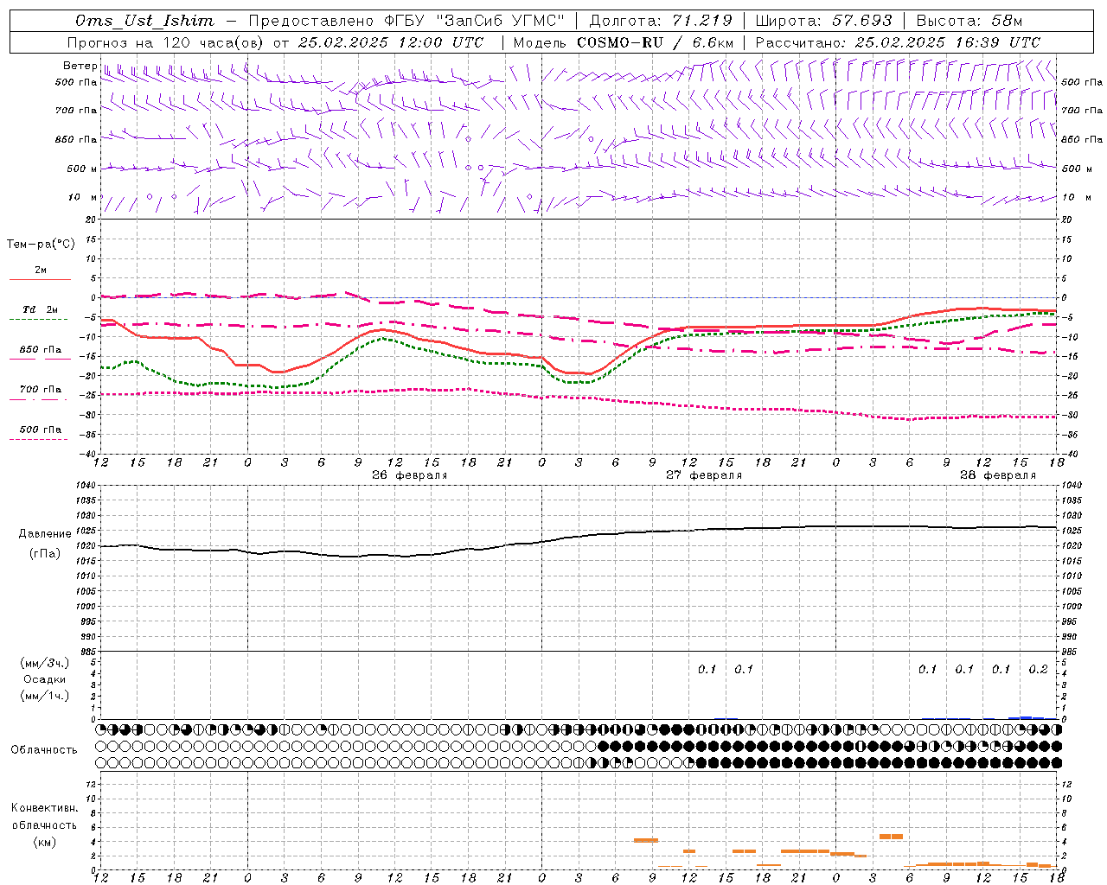Click the forecast header Прогноз на 120 часа(ов)

coord(167,42)
